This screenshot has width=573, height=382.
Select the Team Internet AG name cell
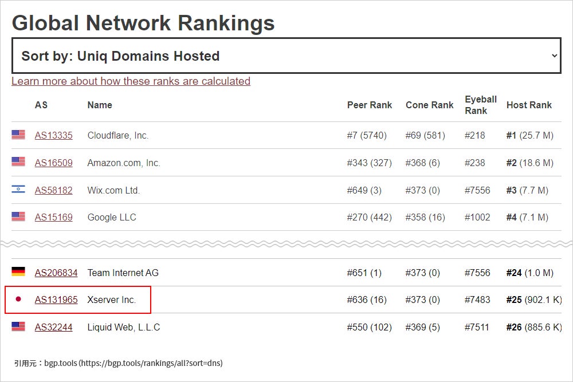(123, 273)
